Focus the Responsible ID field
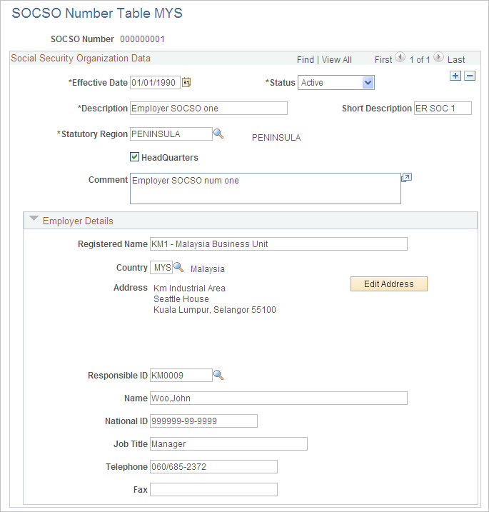The height and width of the screenshot is (512, 489). [181, 375]
